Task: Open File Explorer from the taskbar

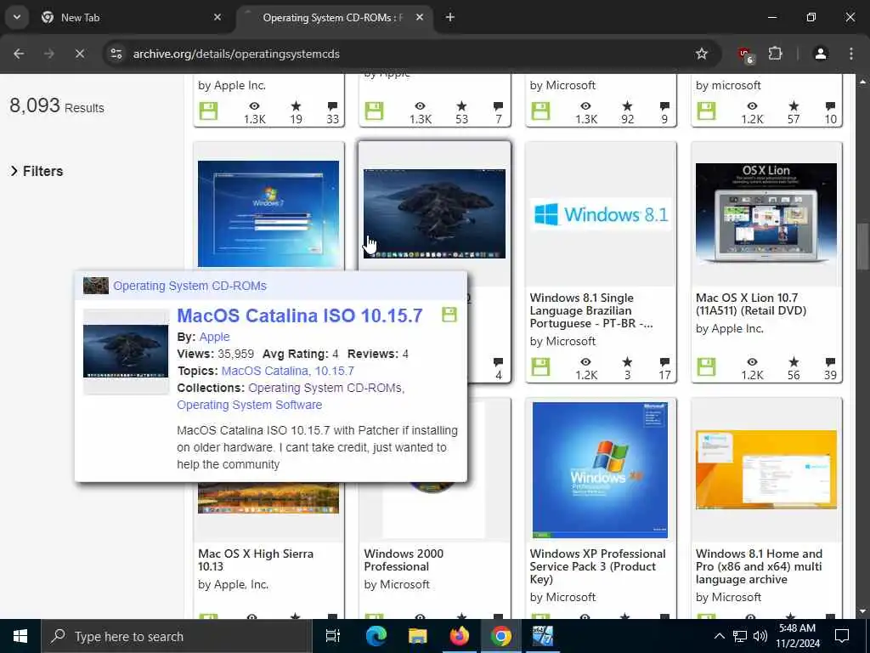Action: tap(417, 636)
